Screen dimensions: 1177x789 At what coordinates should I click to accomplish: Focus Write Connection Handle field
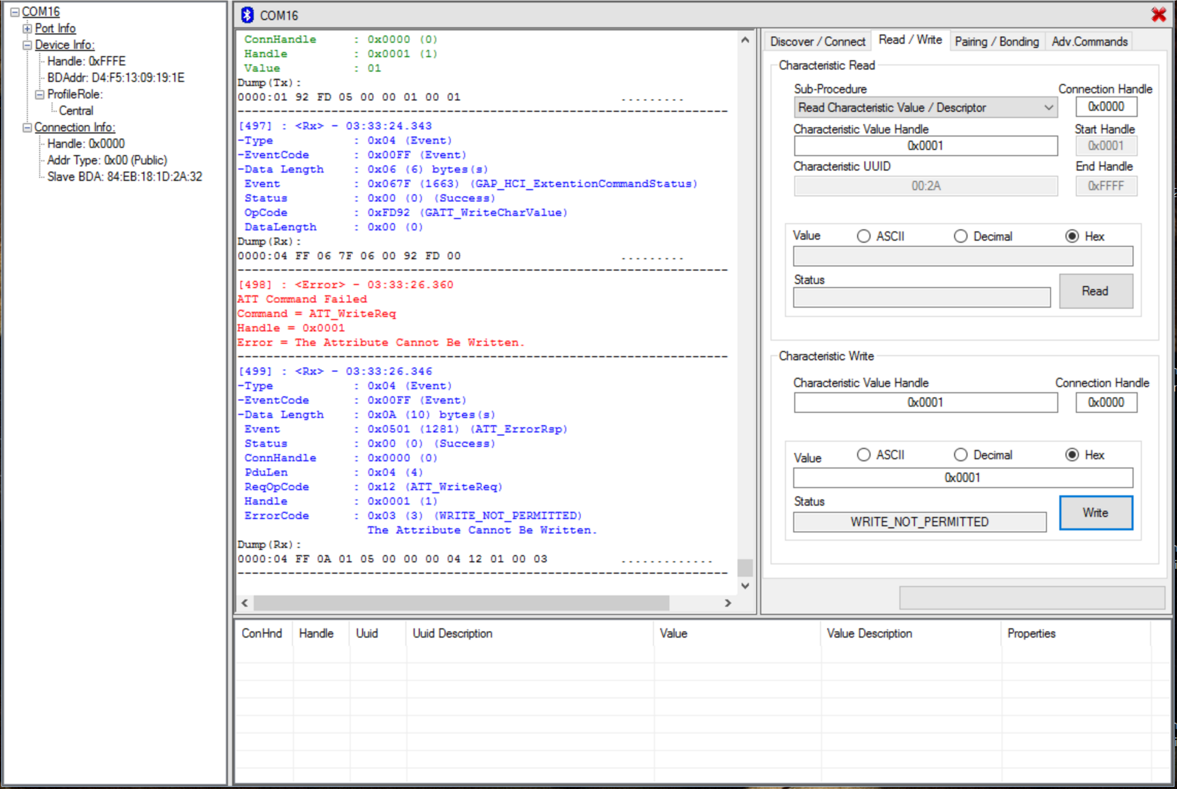pyautogui.click(x=1106, y=403)
